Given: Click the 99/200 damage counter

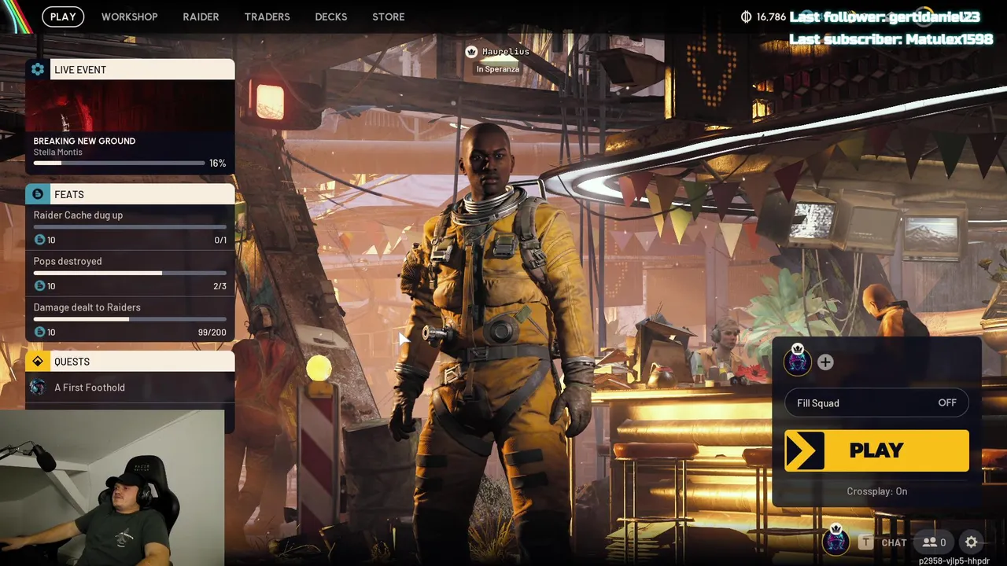Looking at the screenshot, I should tap(212, 333).
